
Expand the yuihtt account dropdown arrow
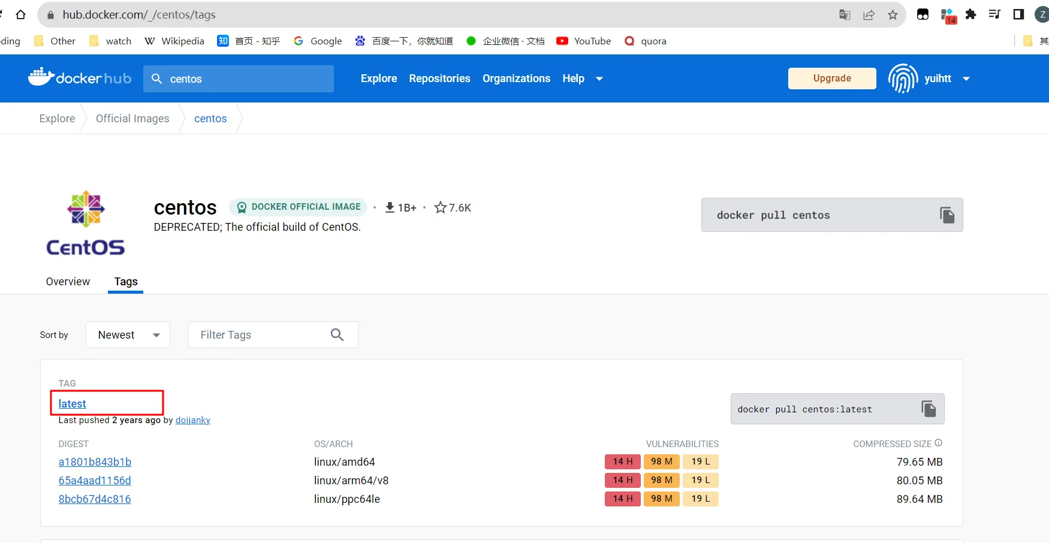coord(966,79)
